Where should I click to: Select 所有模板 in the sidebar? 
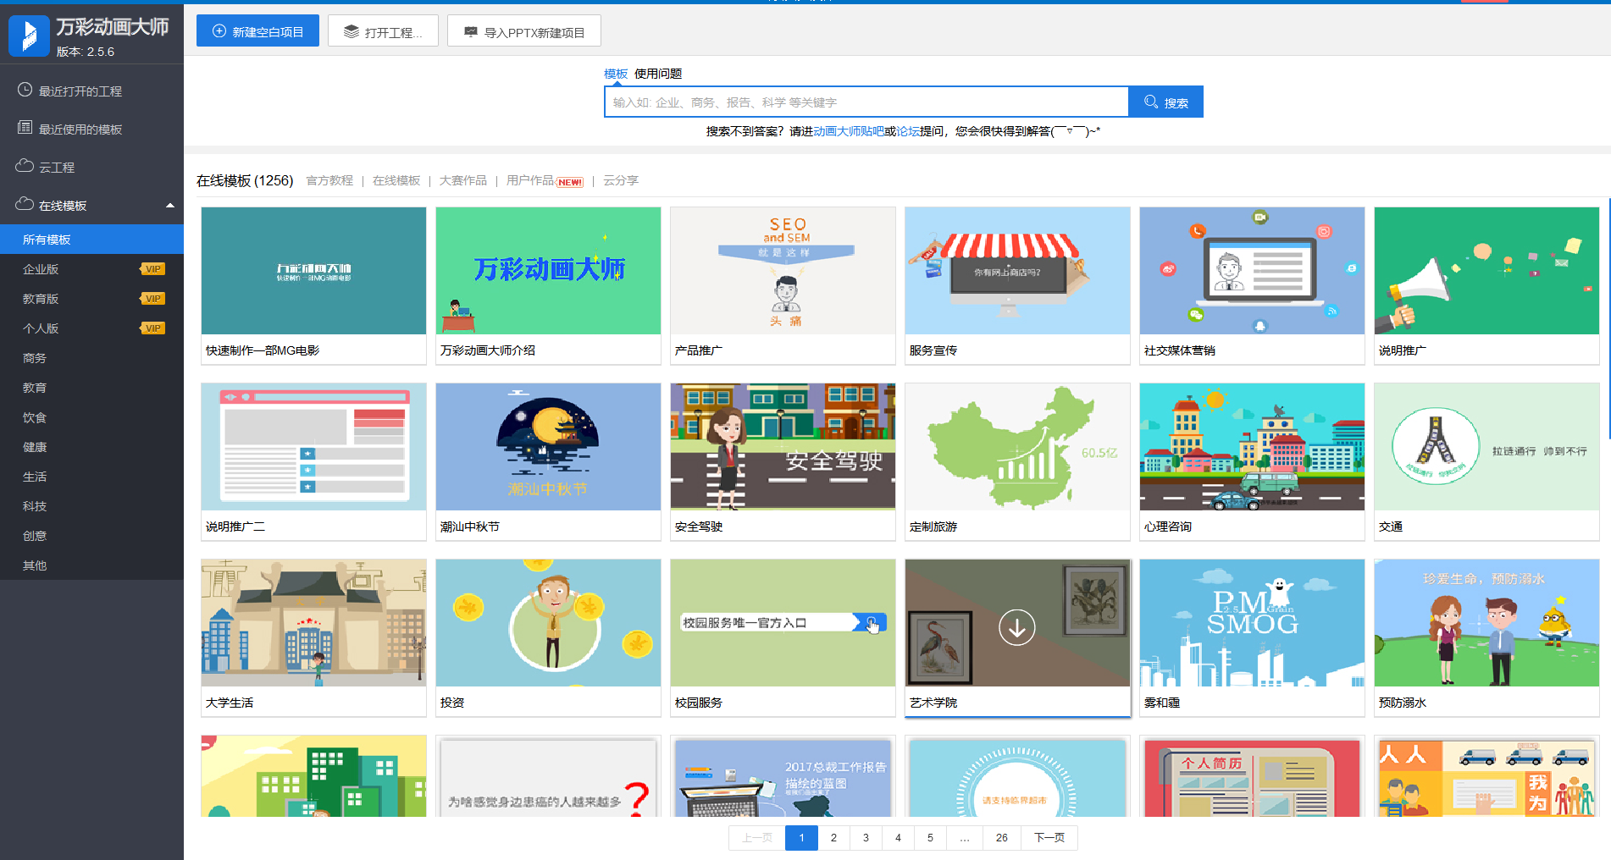(x=91, y=240)
